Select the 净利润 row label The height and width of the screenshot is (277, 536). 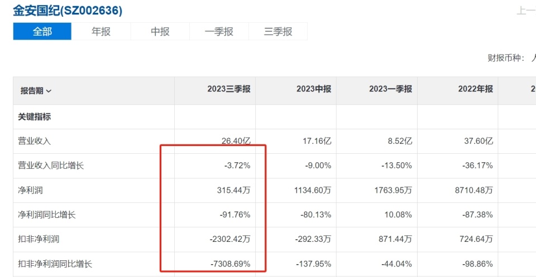(30, 191)
